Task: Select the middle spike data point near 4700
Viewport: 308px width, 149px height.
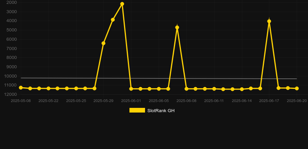Action: [177, 28]
